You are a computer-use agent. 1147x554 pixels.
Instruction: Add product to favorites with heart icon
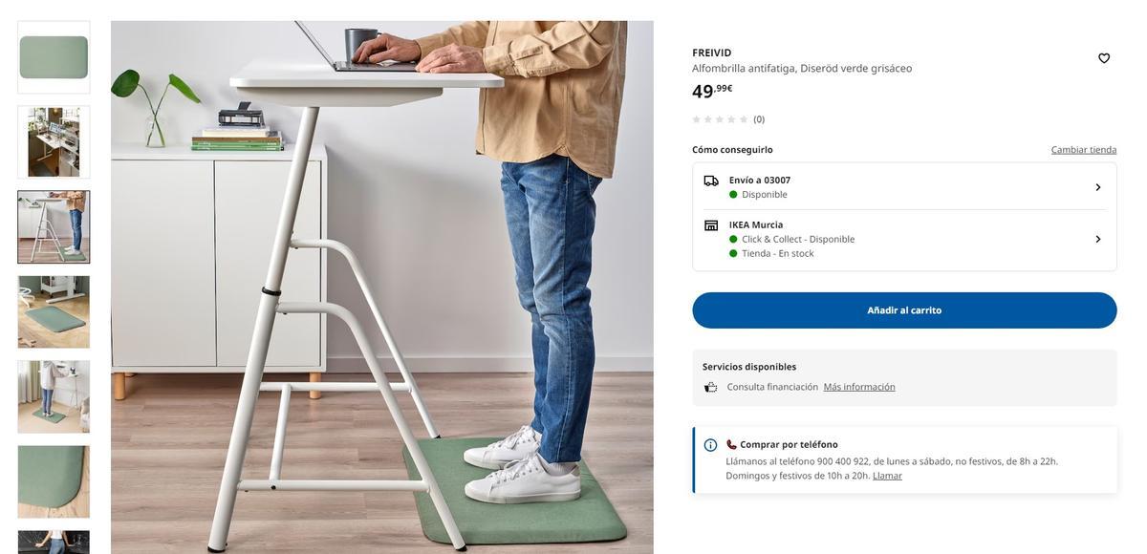[x=1104, y=58]
